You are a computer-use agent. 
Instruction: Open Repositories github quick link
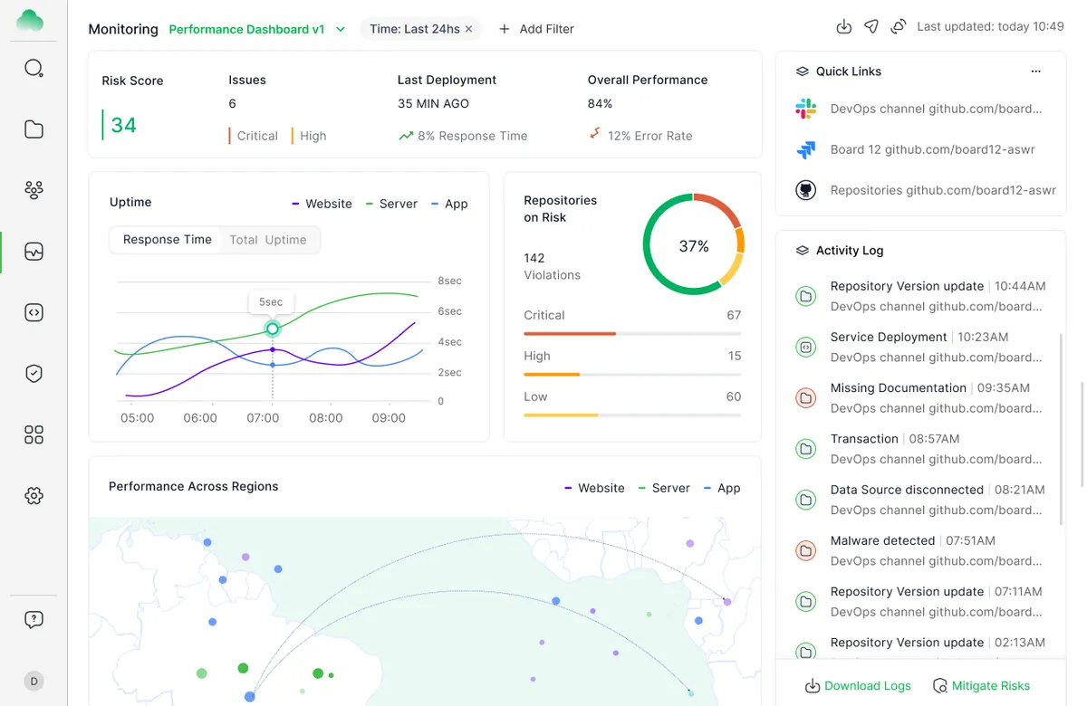point(943,190)
